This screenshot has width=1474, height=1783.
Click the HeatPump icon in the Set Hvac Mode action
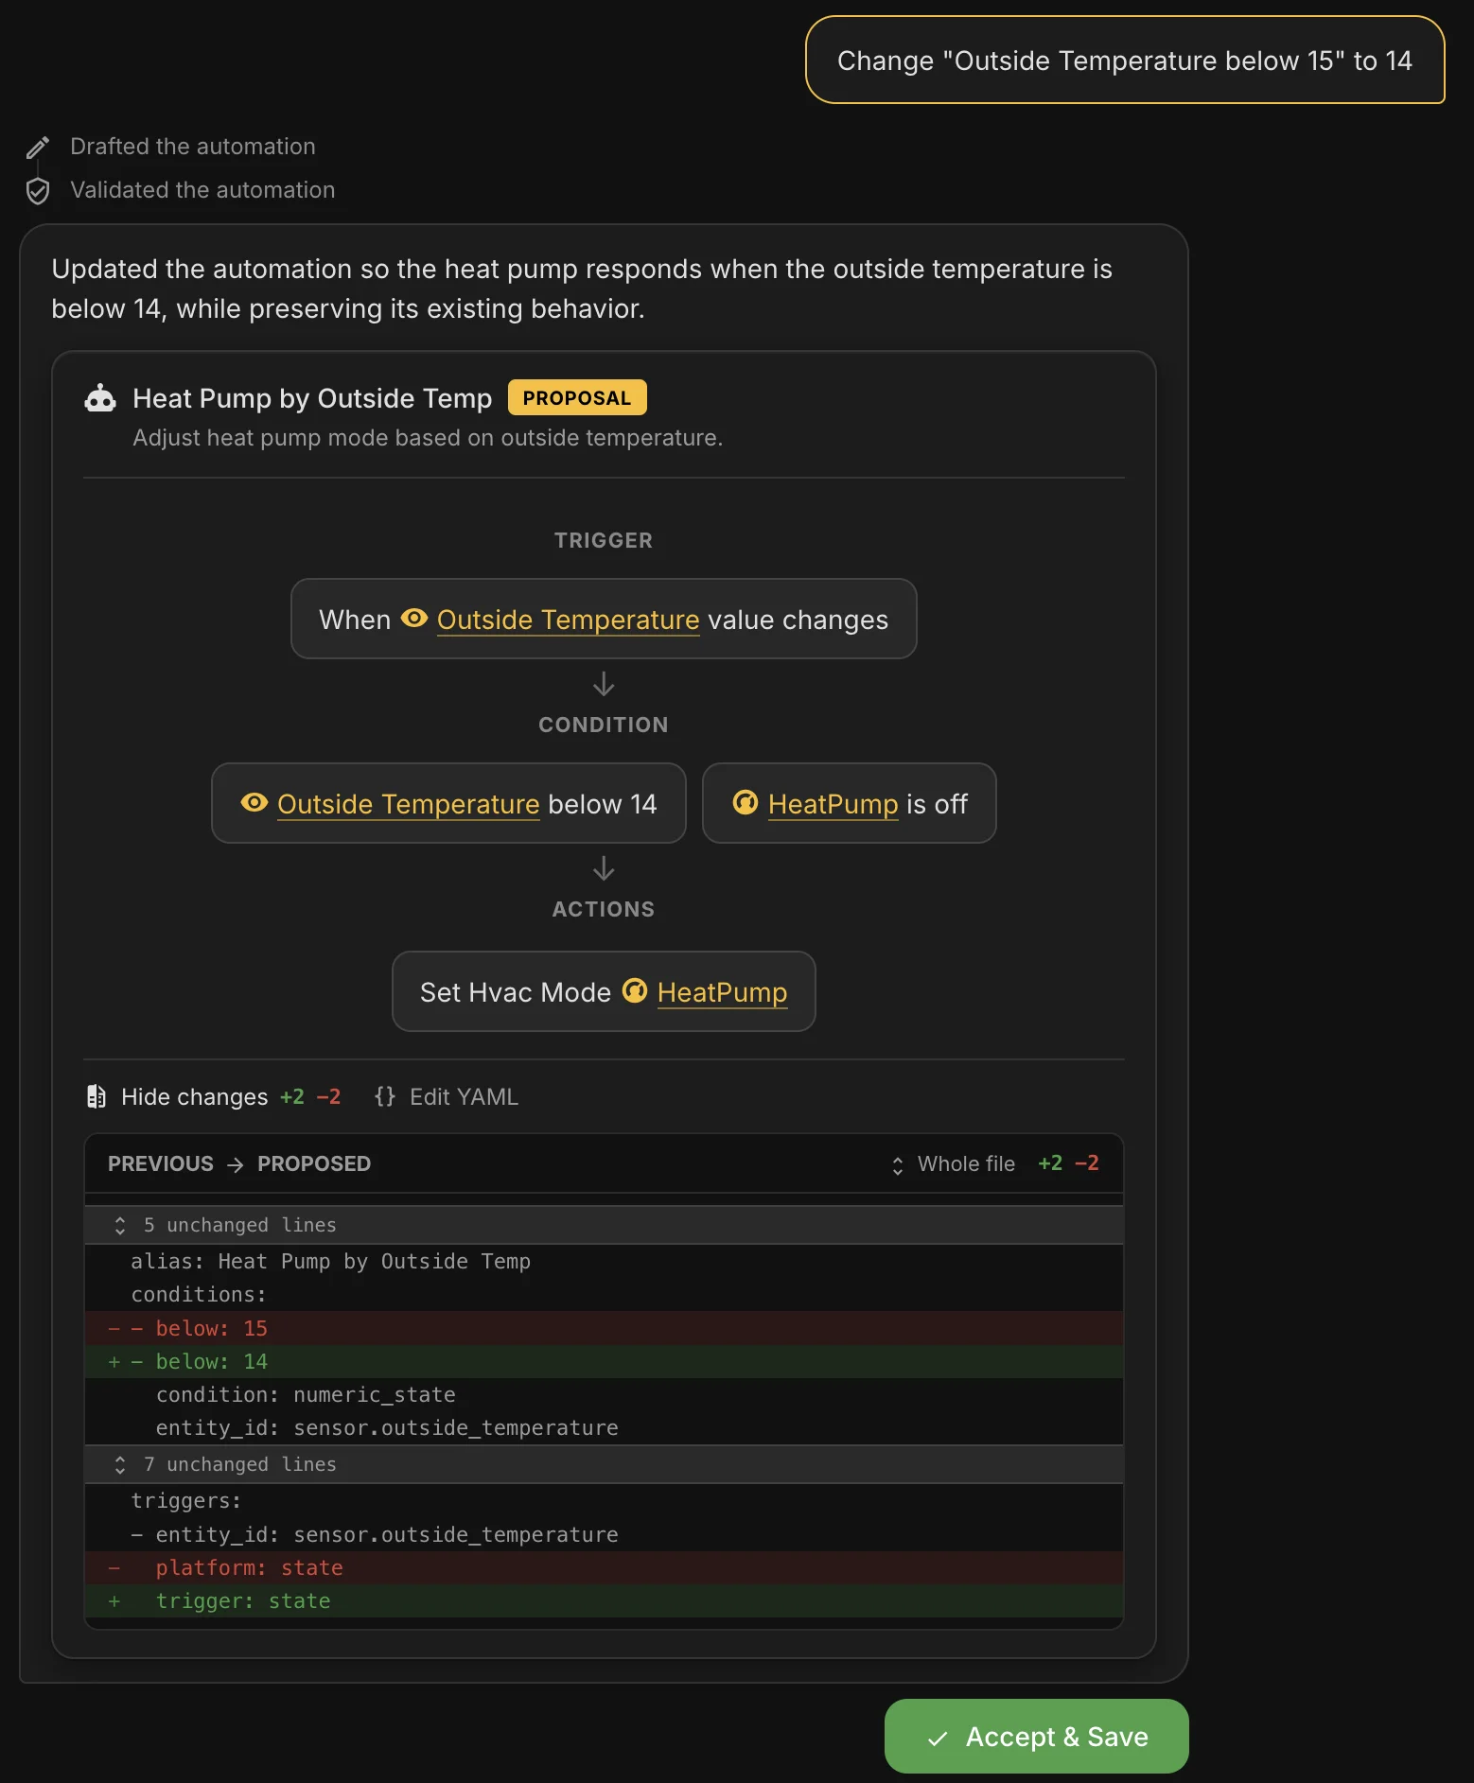(635, 991)
